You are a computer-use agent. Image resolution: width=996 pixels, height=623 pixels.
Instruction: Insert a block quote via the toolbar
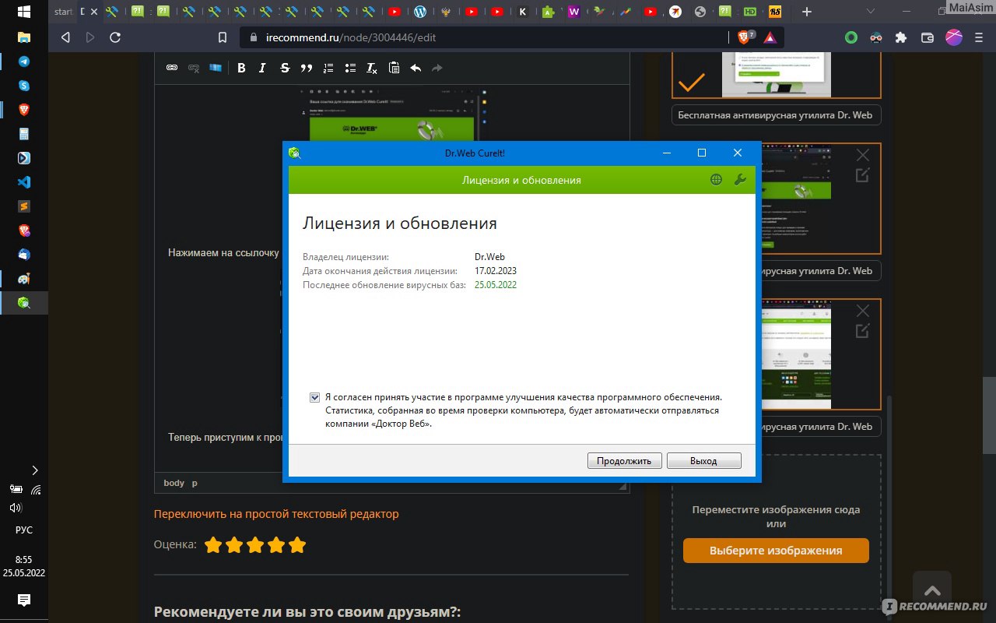[x=307, y=69]
